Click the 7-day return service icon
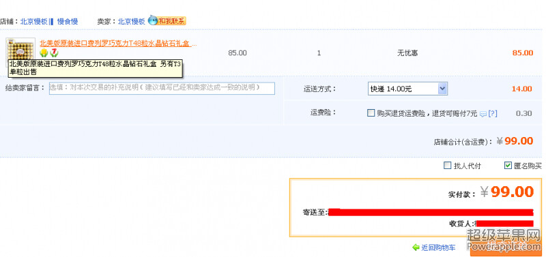This screenshot has height=257, width=546. 54,53
